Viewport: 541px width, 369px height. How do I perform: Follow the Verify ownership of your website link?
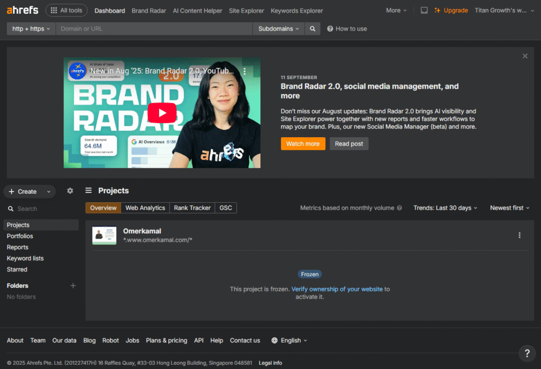pos(337,289)
